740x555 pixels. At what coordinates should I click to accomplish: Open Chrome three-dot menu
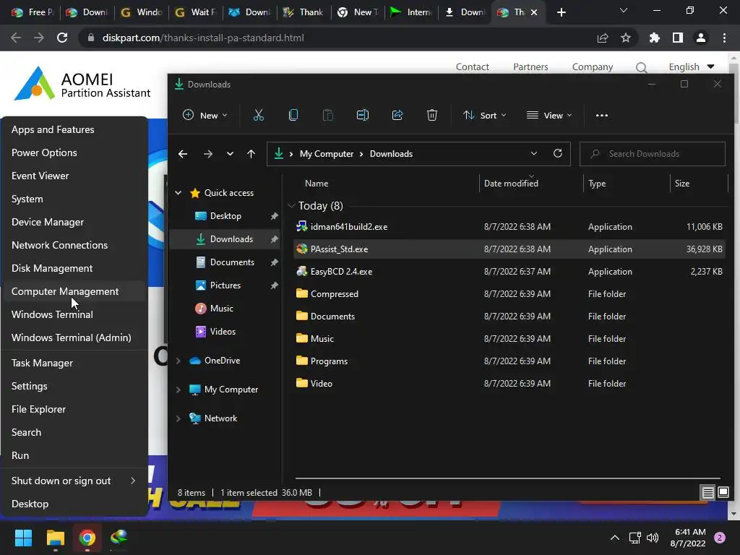[724, 38]
